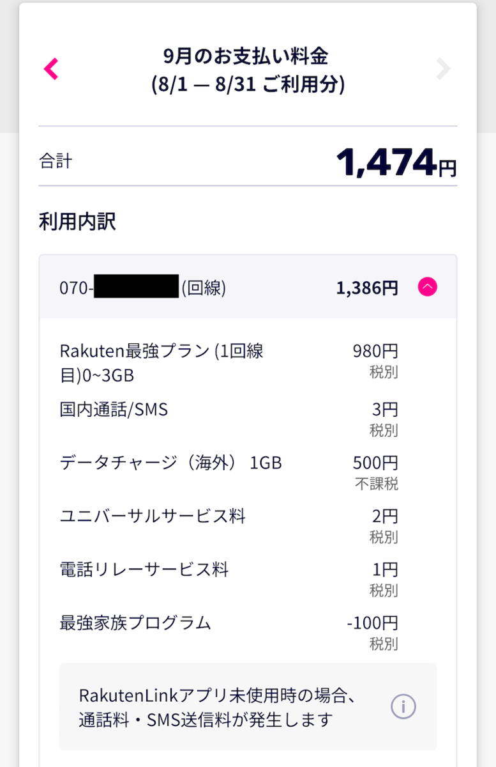Image resolution: width=496 pixels, height=767 pixels.
Task: Click the 9月のお支払い料金 title
Action: click(x=246, y=57)
